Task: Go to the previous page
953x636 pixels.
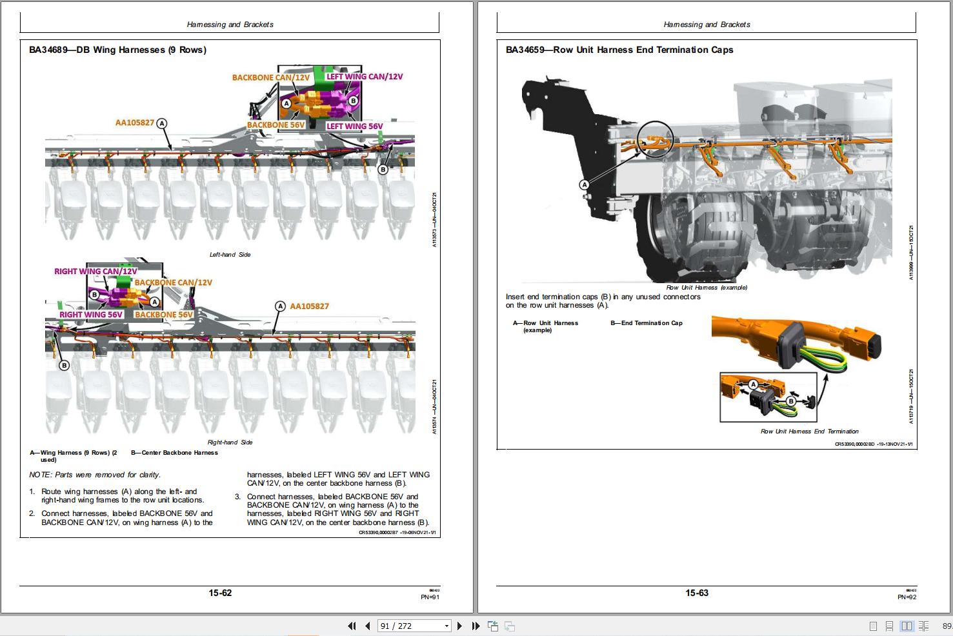Action: pyautogui.click(x=367, y=626)
